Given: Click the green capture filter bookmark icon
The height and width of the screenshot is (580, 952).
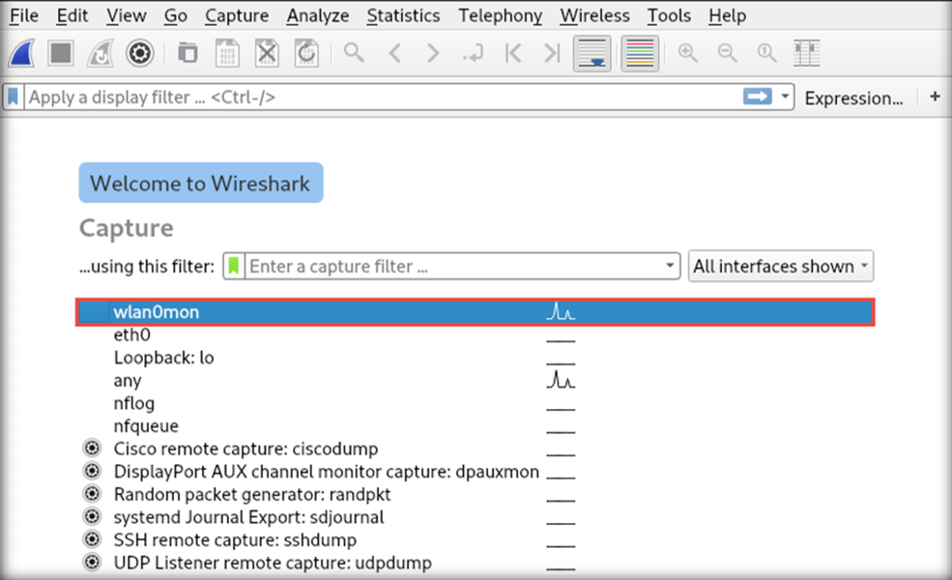Looking at the screenshot, I should [234, 266].
